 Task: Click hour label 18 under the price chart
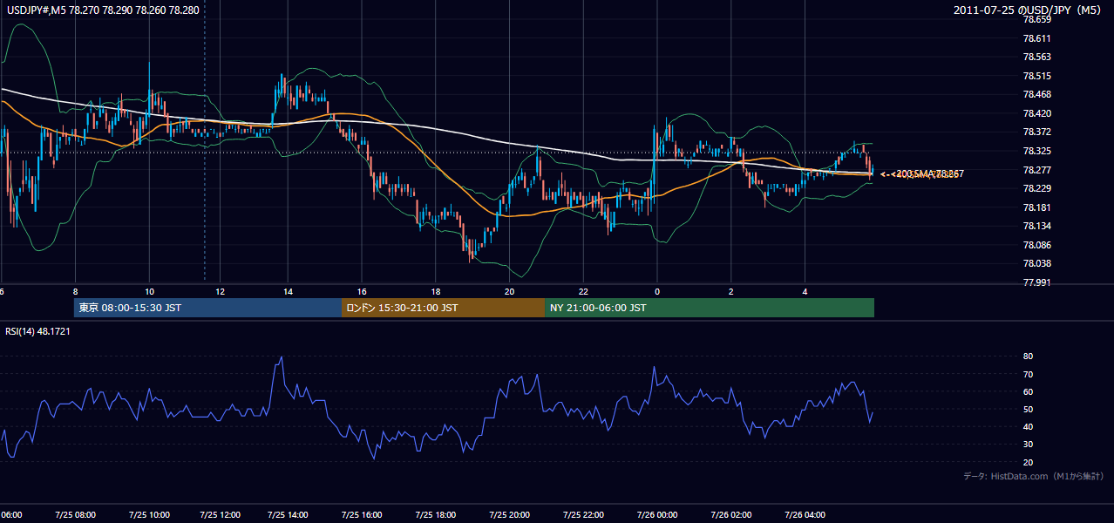(436, 292)
